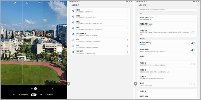Click reorder handle for 縮時錄影 row
The image size is (201, 100).
click(x=128, y=52)
